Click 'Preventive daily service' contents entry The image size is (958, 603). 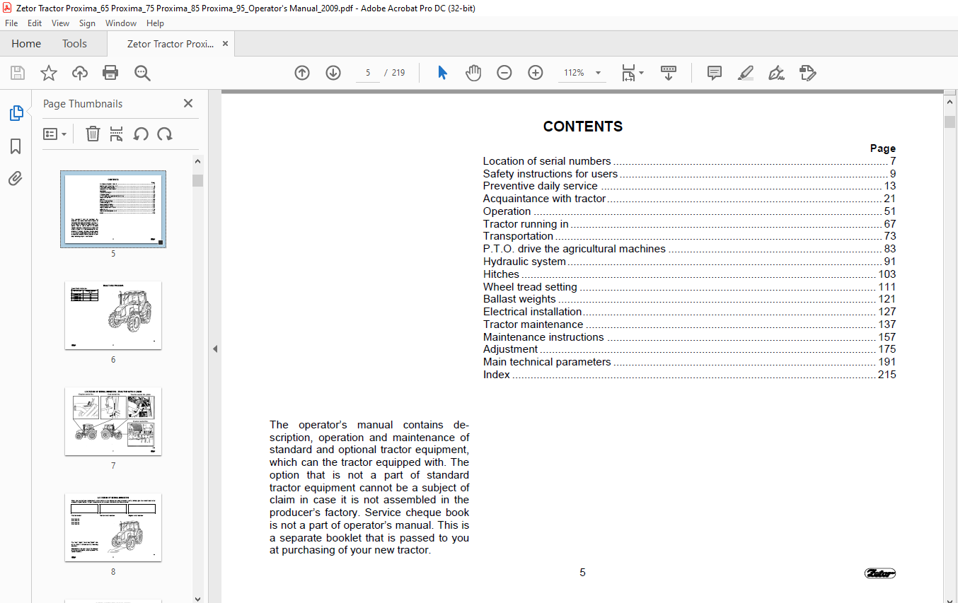tap(541, 186)
